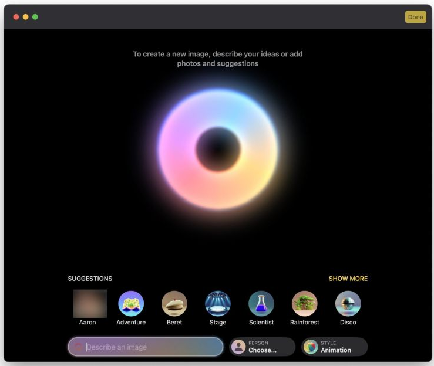Image resolution: width=434 pixels, height=366 pixels.
Task: Open the Person Choose... picker
Action: [x=263, y=347]
